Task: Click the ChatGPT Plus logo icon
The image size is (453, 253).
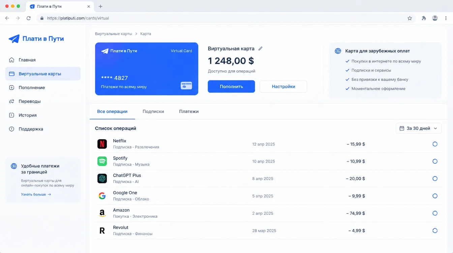Action: point(102,179)
